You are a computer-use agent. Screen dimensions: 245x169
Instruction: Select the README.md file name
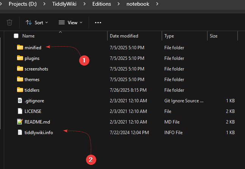[37, 122]
